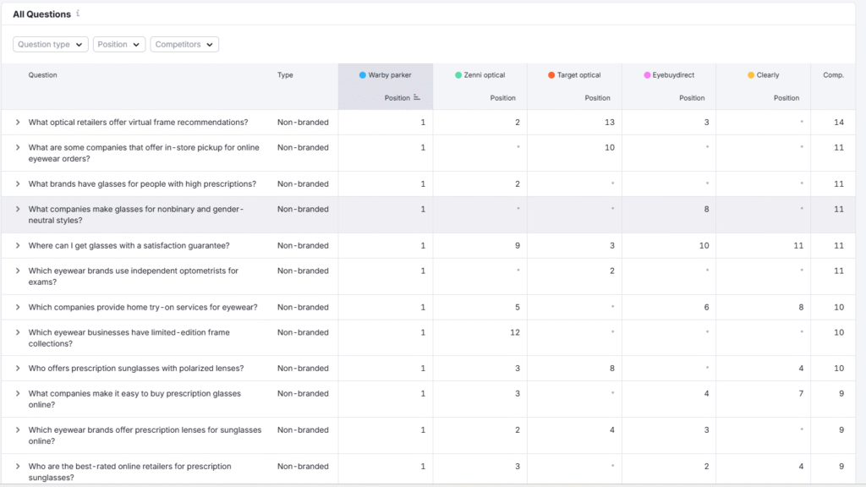Open the Position filter dropdown
The image size is (866, 487).
pyautogui.click(x=118, y=44)
